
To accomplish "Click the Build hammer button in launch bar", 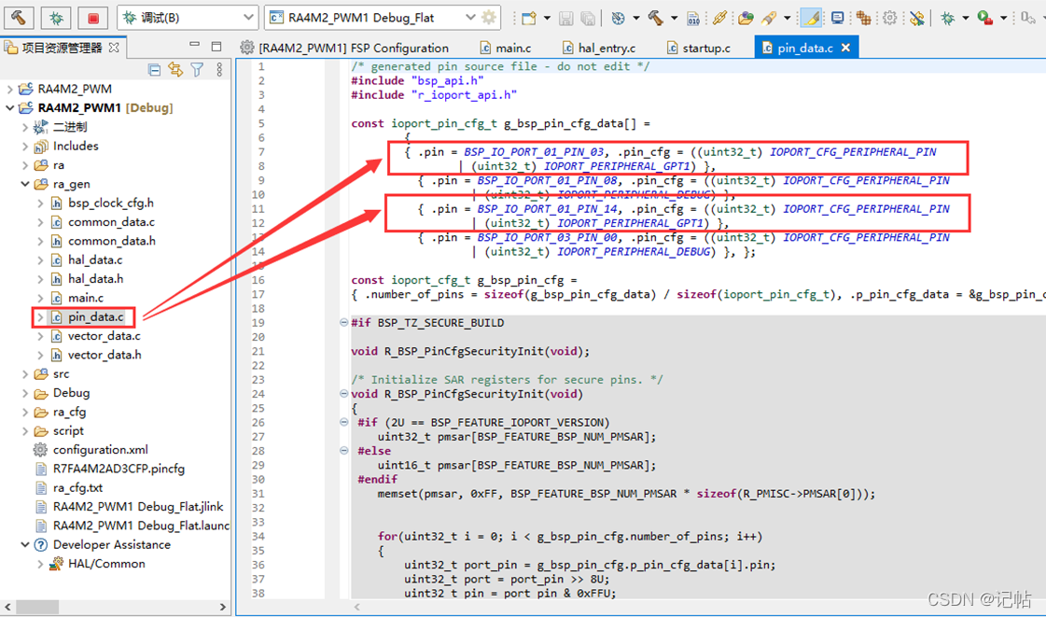I will [19, 18].
